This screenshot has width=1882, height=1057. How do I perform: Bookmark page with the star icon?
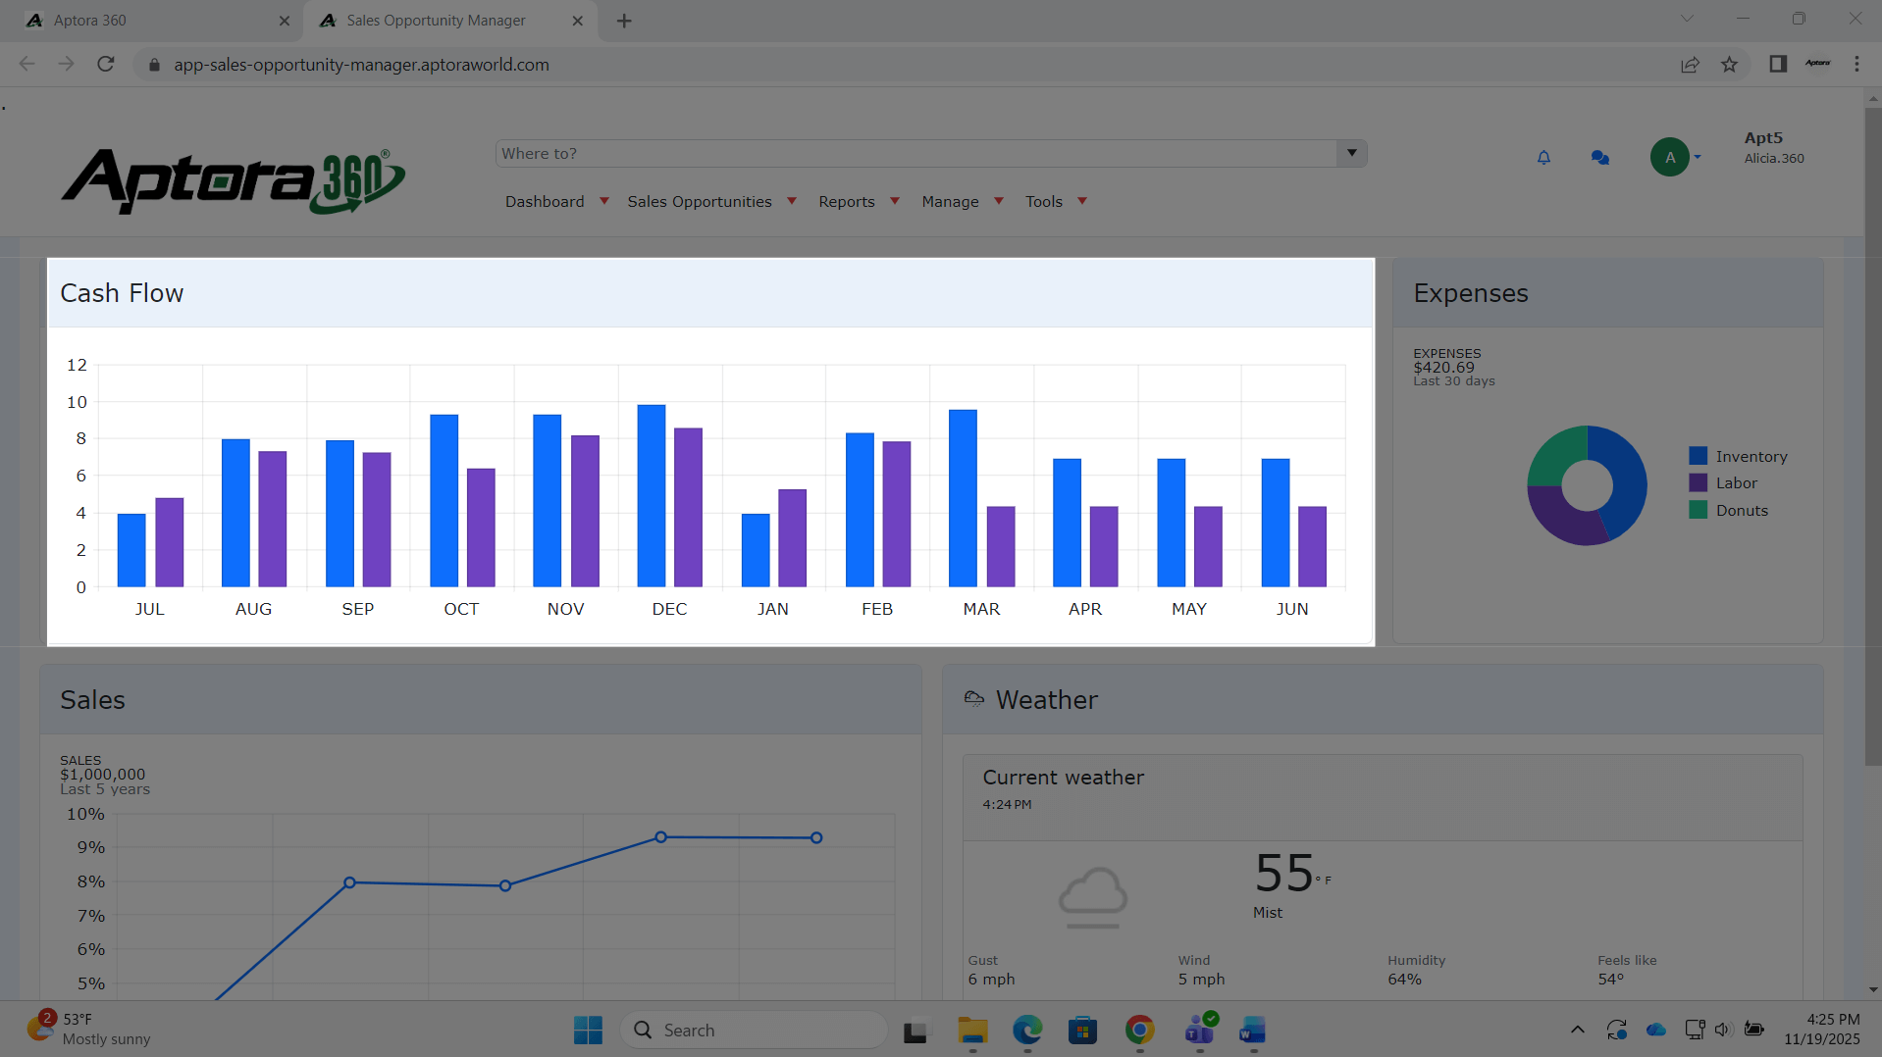tap(1729, 65)
